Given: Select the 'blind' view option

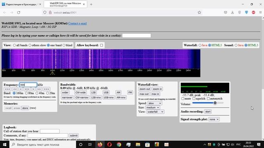Looking at the screenshot, I should point(64,45).
